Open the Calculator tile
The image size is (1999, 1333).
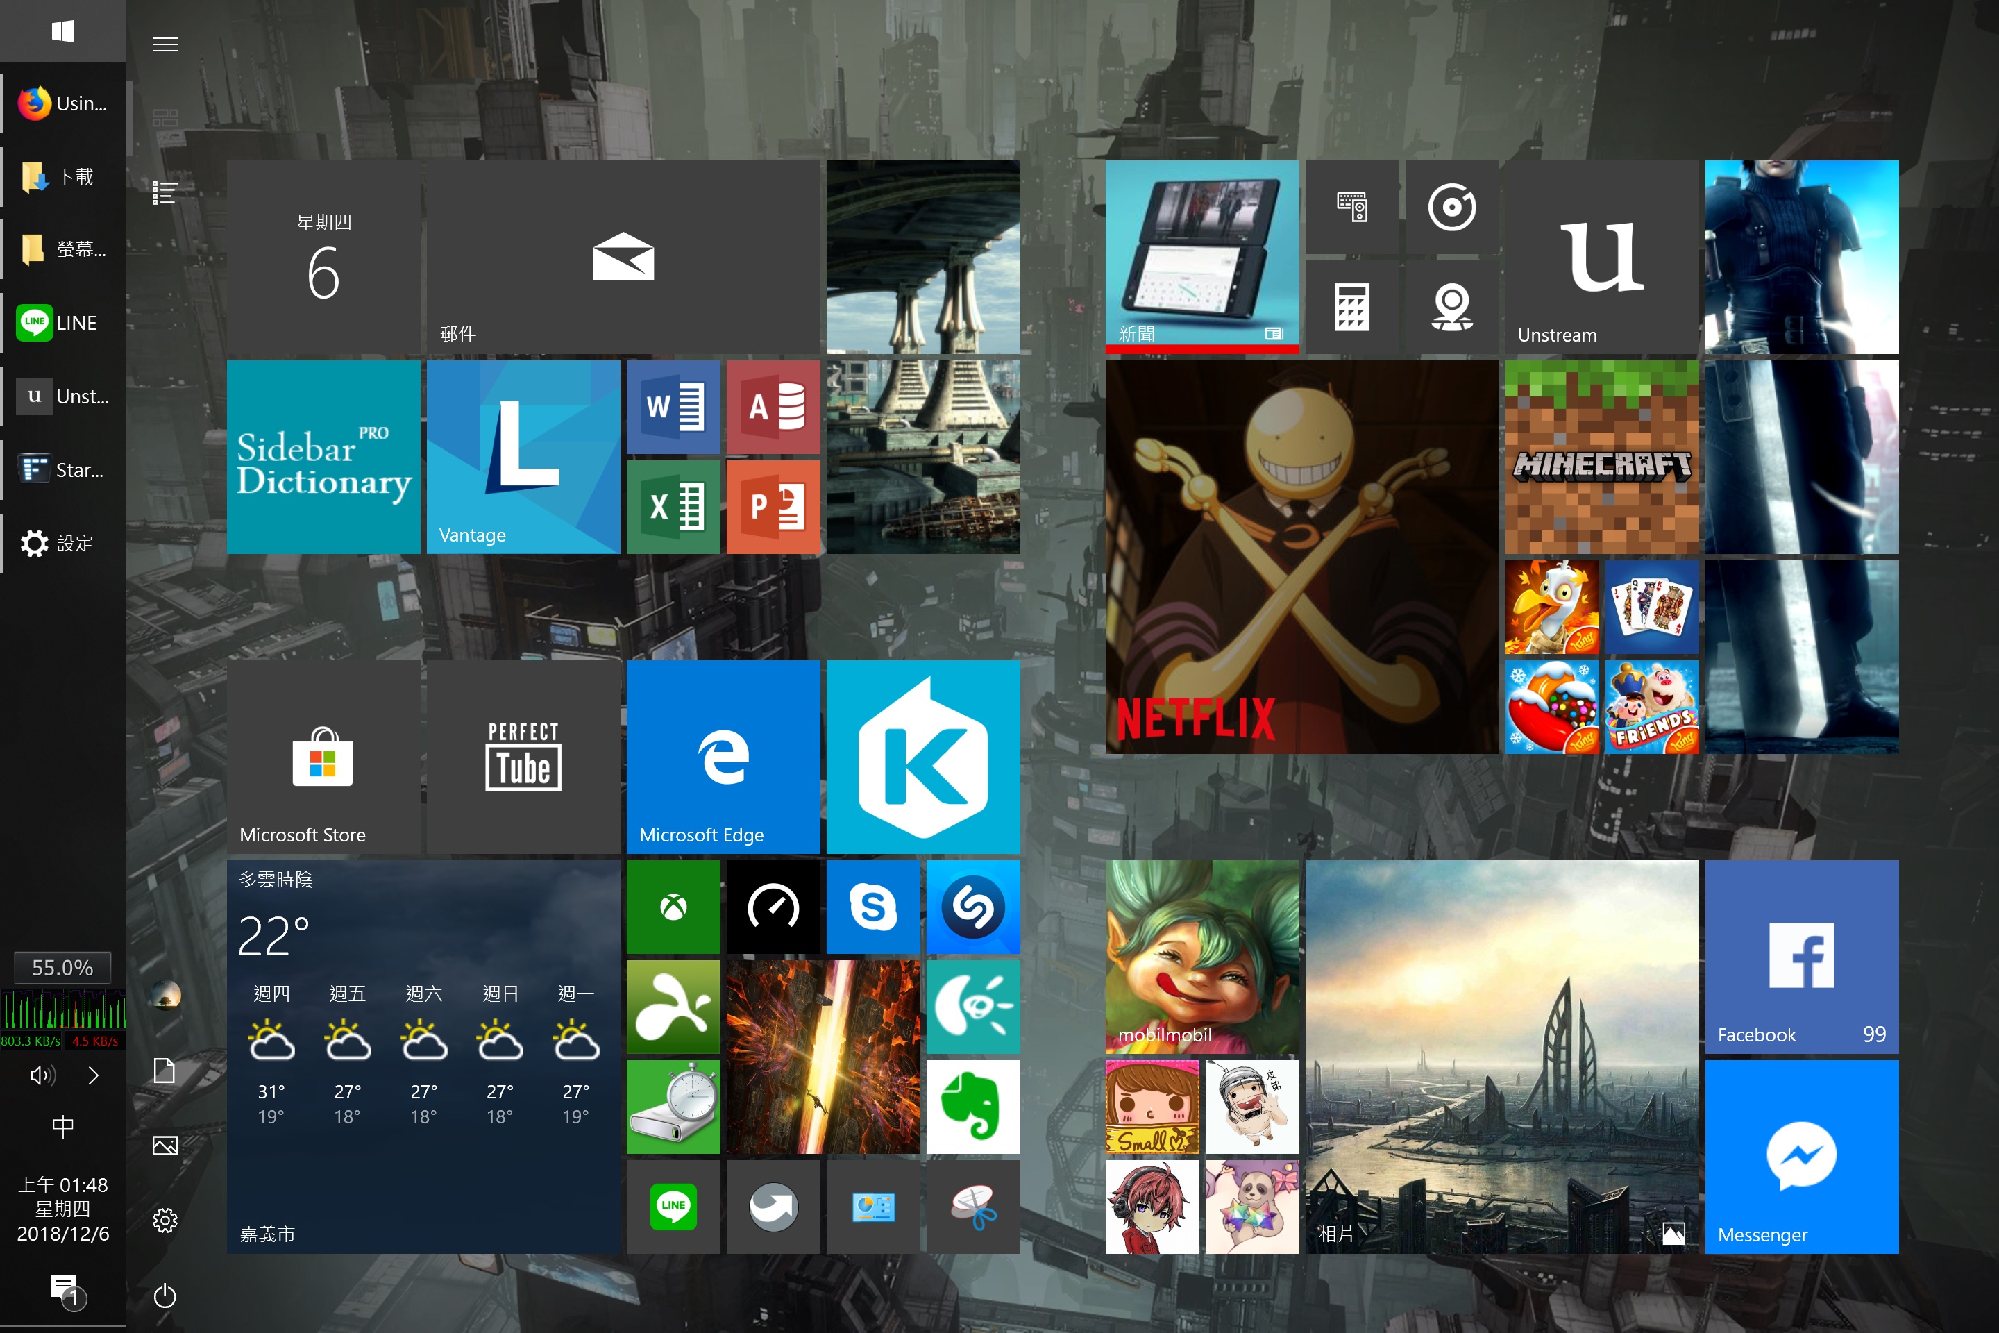click(1351, 307)
